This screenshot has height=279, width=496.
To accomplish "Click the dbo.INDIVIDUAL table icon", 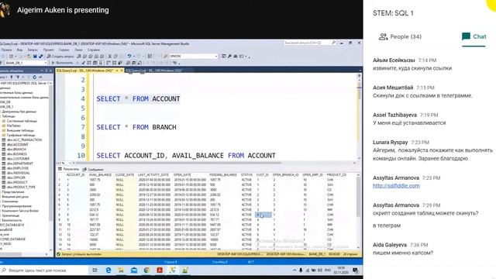I will [x=4, y=173].
